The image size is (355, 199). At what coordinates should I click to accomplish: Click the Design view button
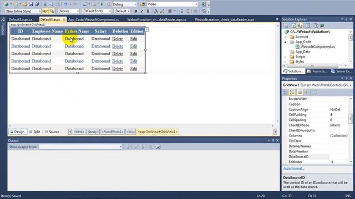18,132
